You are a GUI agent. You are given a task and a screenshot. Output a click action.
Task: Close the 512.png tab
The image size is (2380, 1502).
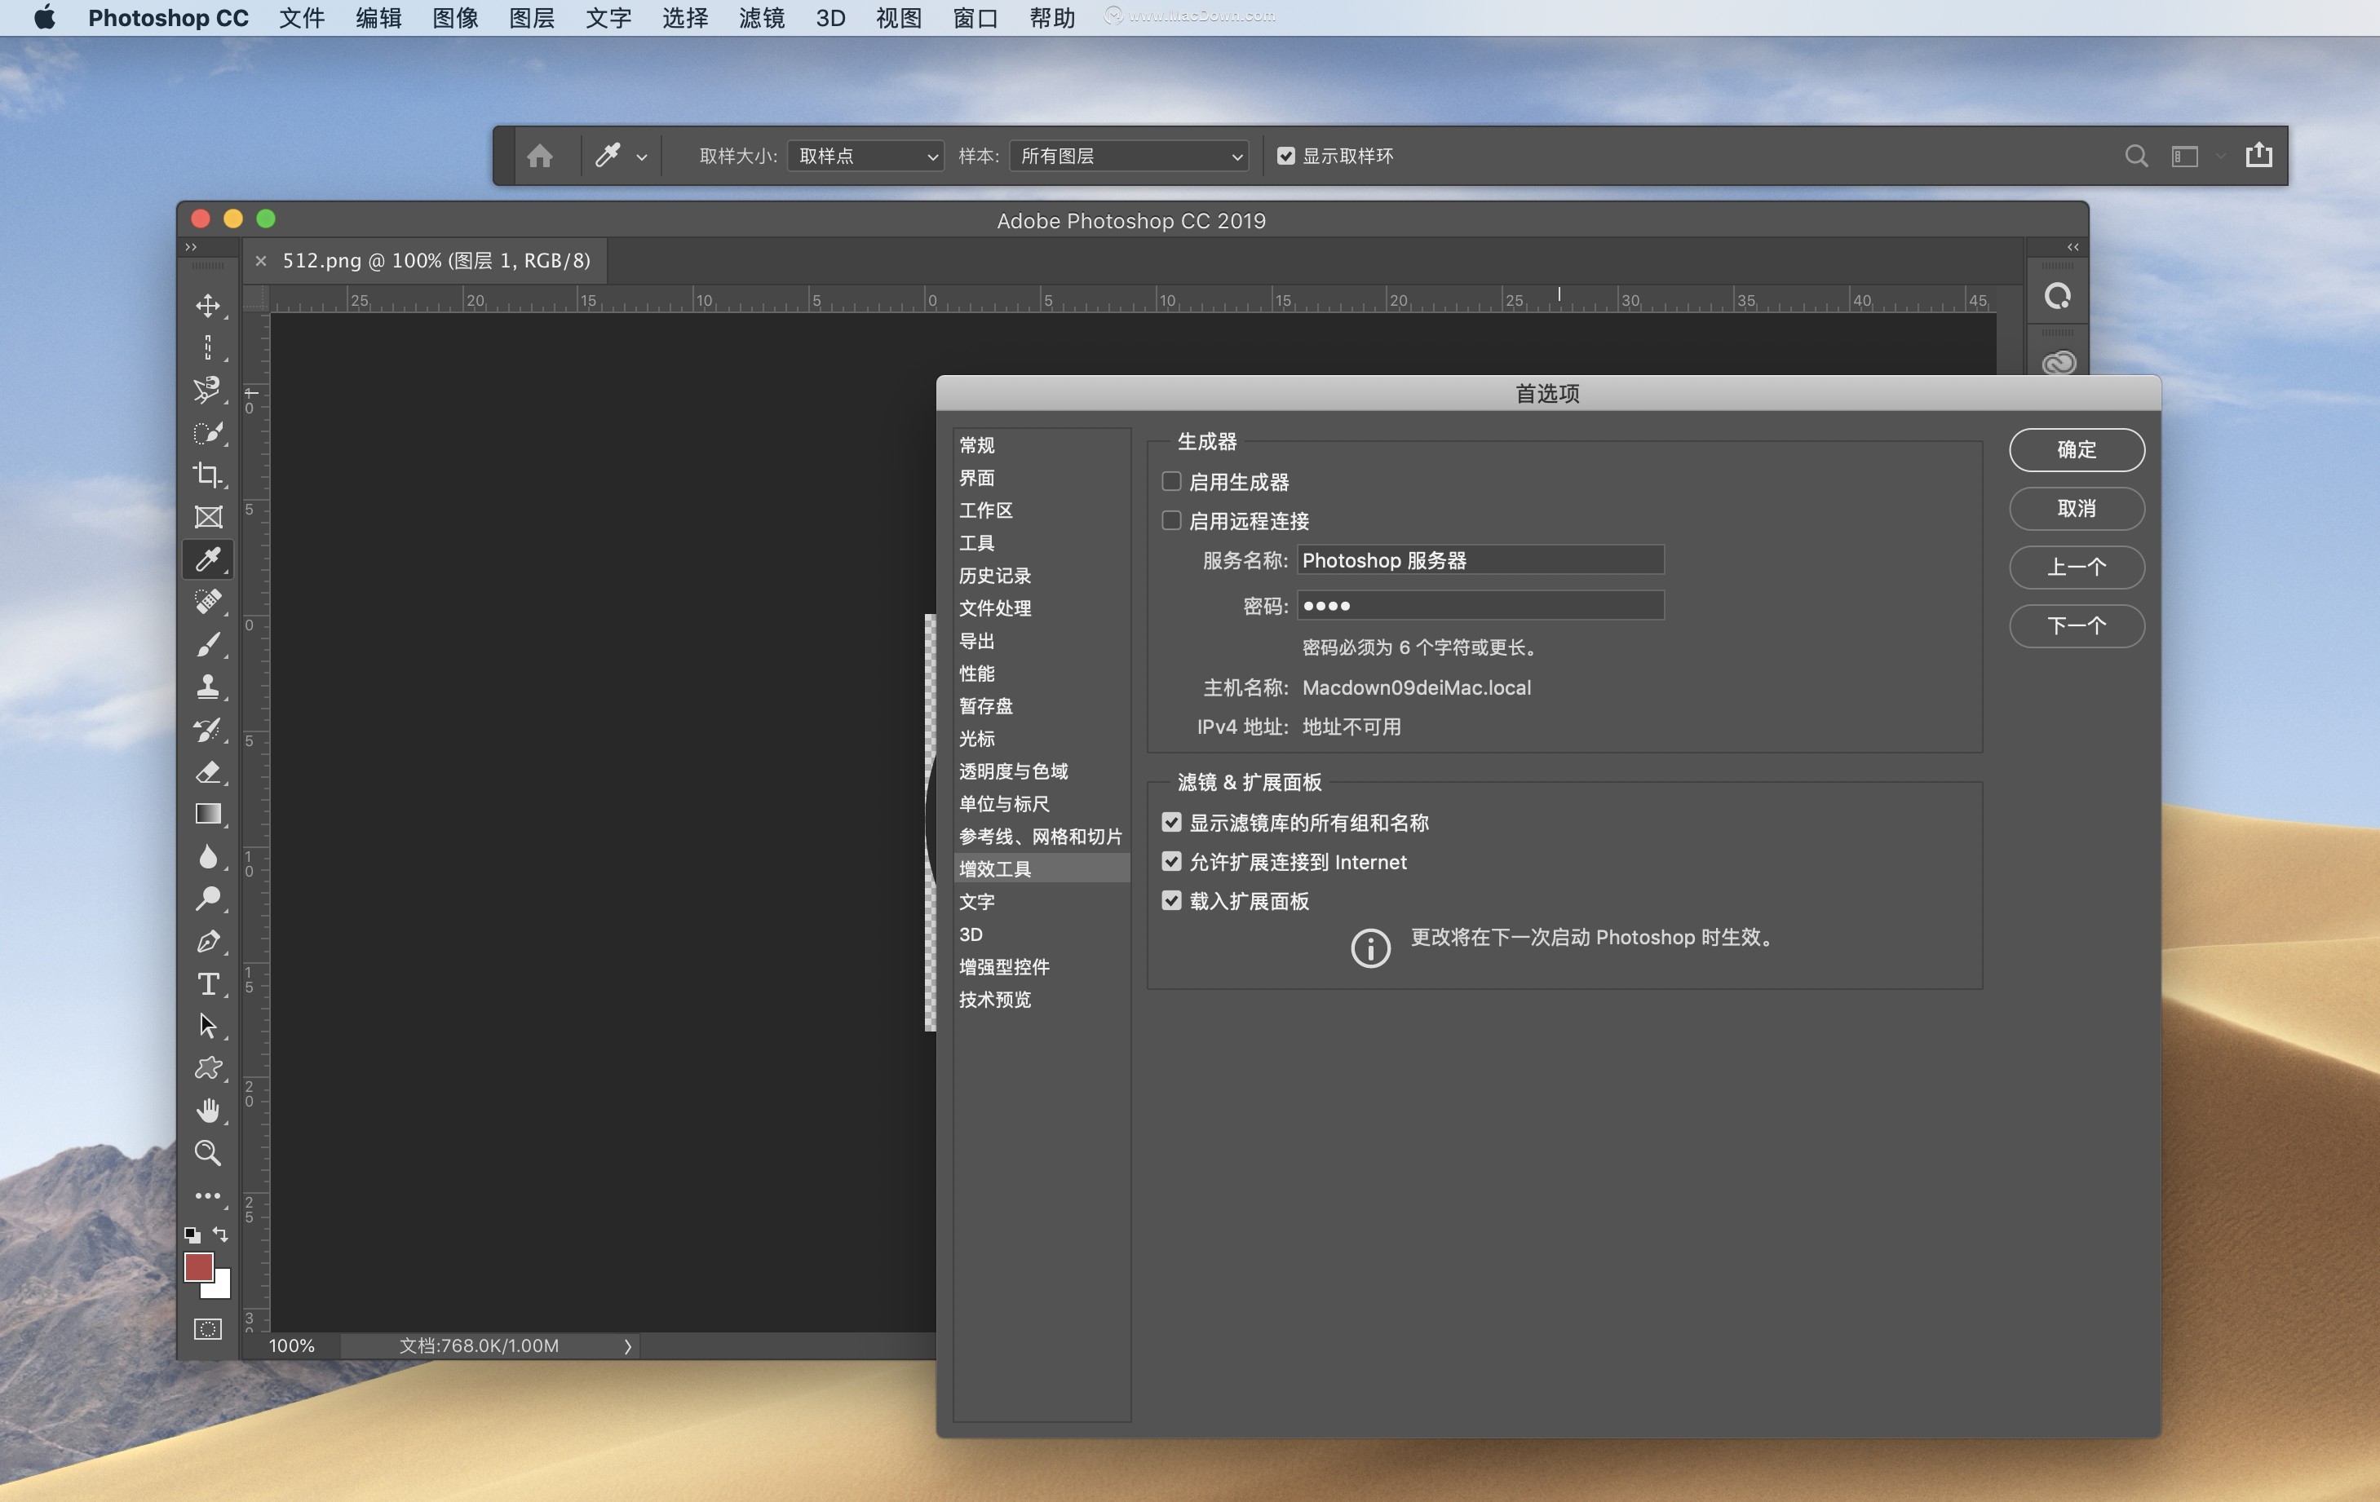click(x=261, y=261)
